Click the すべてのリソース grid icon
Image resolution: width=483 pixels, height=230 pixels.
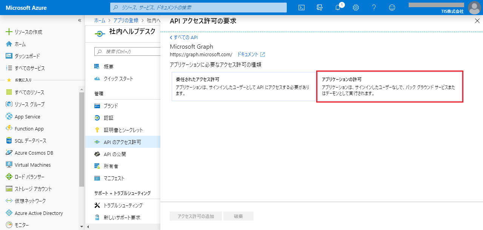[x=9, y=92]
